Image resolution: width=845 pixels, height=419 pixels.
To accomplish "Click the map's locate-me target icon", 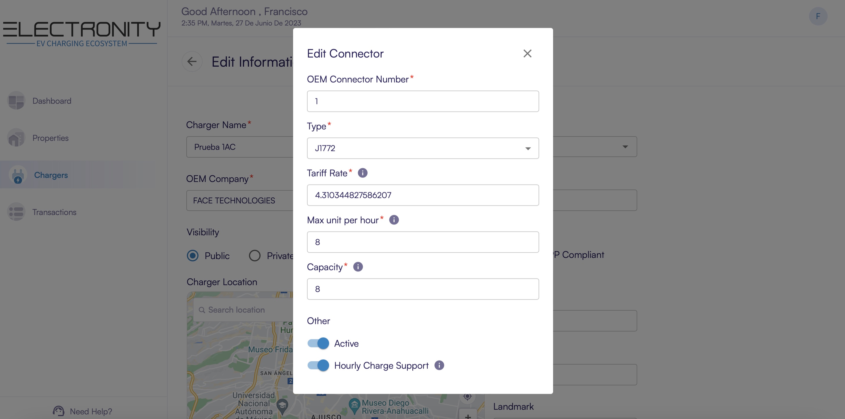I will pyautogui.click(x=467, y=396).
